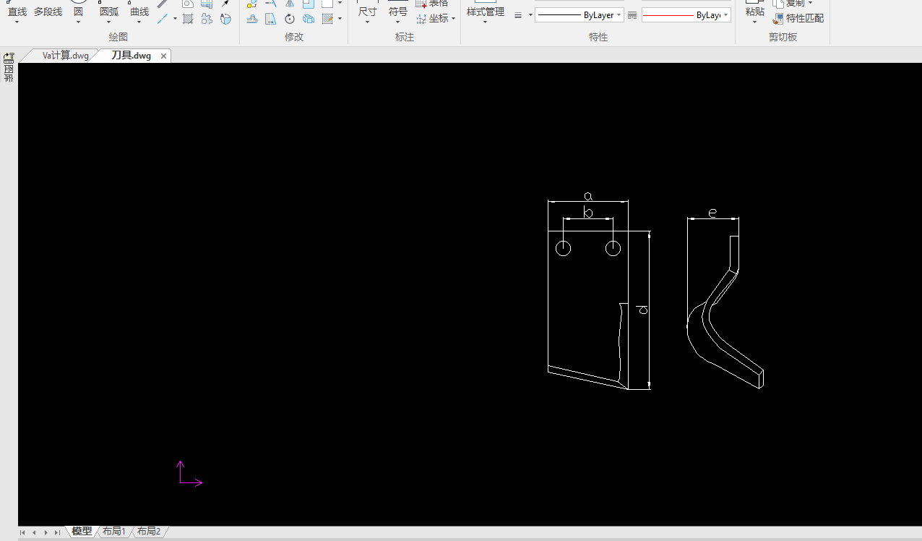The width and height of the screenshot is (922, 541).
Task: Close the 刀具.dwg document tab
Action: click(x=163, y=56)
